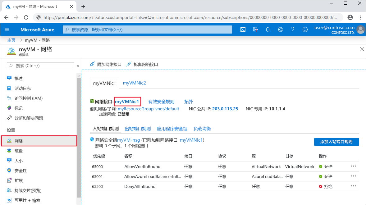Open the notifications bell
The height and width of the screenshot is (205, 366).
(x=268, y=29)
